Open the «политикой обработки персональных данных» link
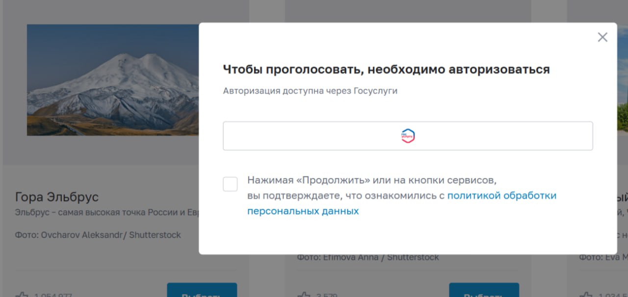Image resolution: width=628 pixels, height=297 pixels. (501, 196)
